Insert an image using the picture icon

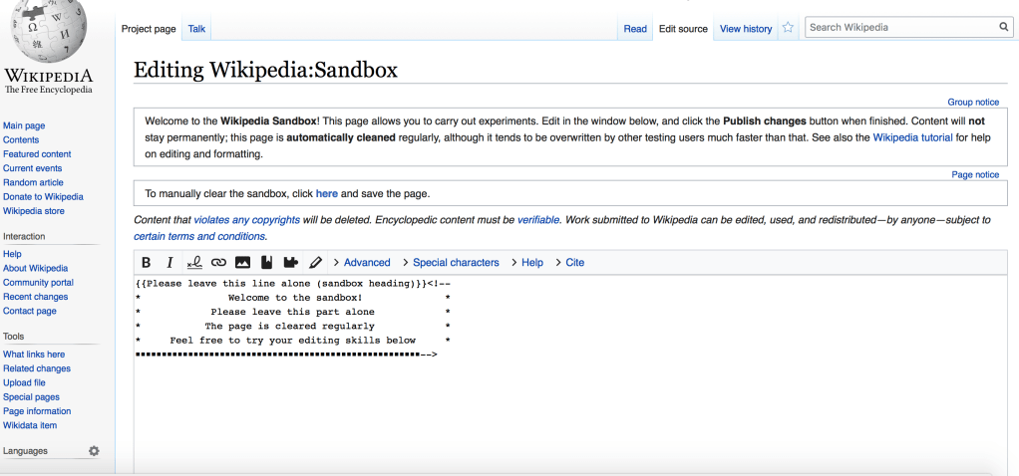pyautogui.click(x=242, y=263)
